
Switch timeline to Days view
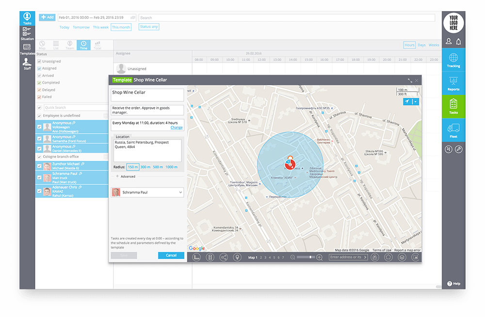(421, 45)
